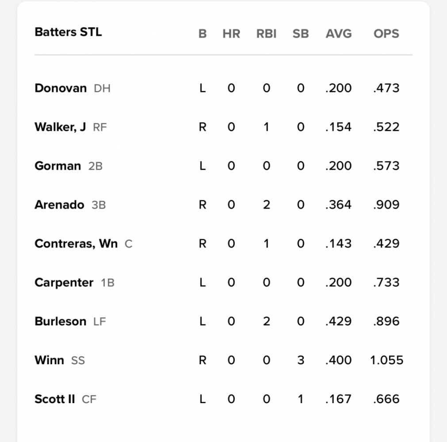The height and width of the screenshot is (442, 447).
Task: Click the B batting-side column header
Action: [202, 34]
